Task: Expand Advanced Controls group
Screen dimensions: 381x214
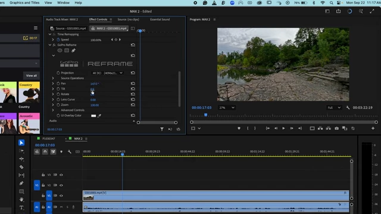Action: tap(53, 110)
